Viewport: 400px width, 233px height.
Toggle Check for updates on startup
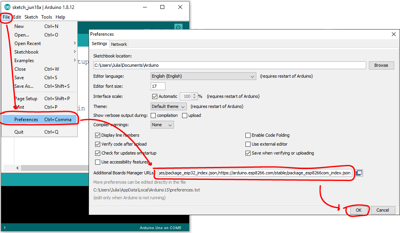97,153
